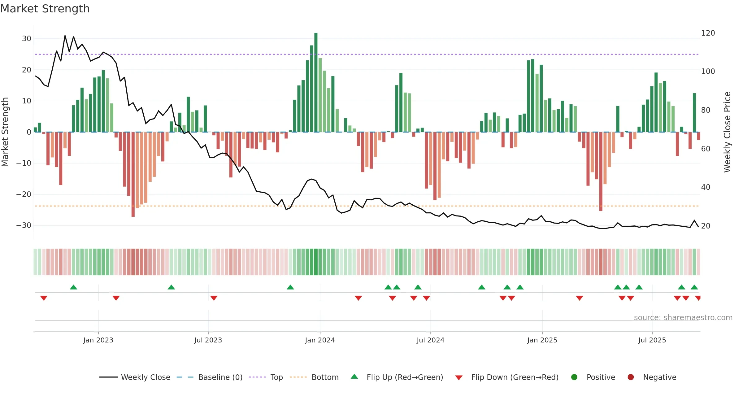Image resolution: width=743 pixels, height=418 pixels.
Task: Click the dark red Negative circle icon
Action: [x=631, y=377]
